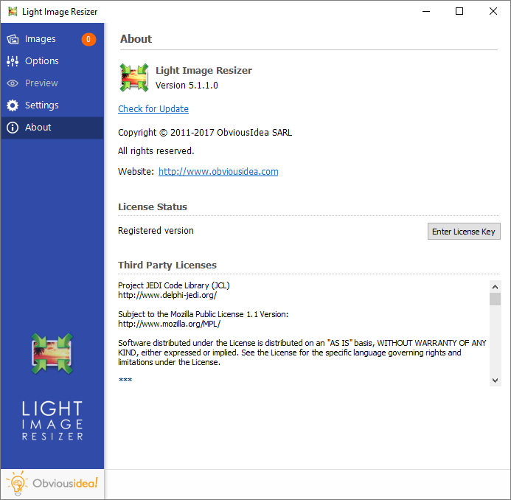Screen dimensions: 511x500
Task: Click the http://www.delphi-jedi.org/ license text
Action: [x=167, y=295]
